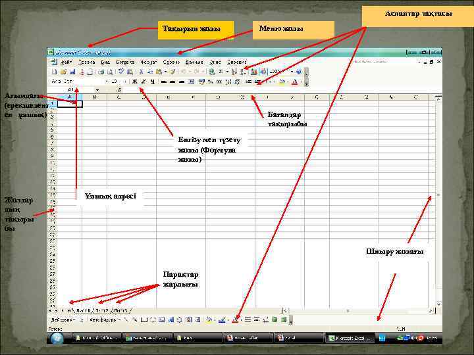Run the Spelling check icon
The height and width of the screenshot is (355, 474).
(x=121, y=72)
